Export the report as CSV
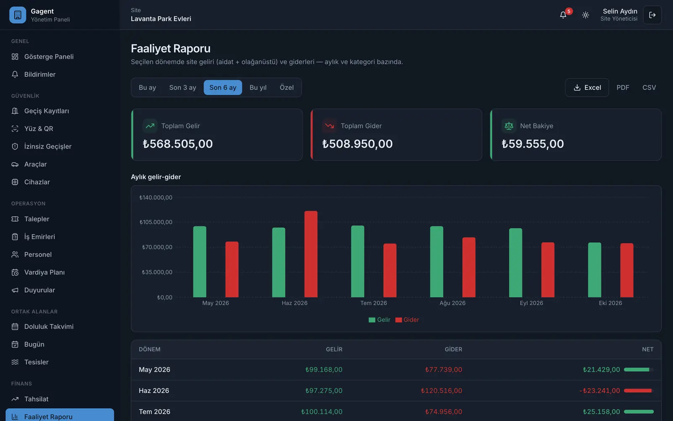This screenshot has height=421, width=673. (x=649, y=88)
